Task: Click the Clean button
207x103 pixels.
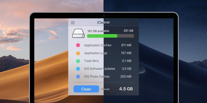Action: pos(86,89)
